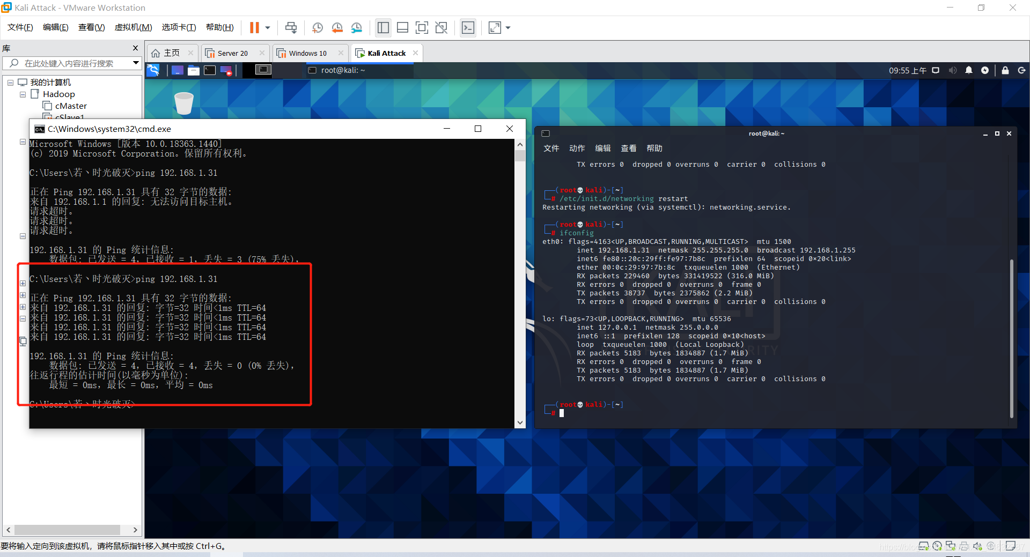Lock the Kali screen

(x=1005, y=70)
